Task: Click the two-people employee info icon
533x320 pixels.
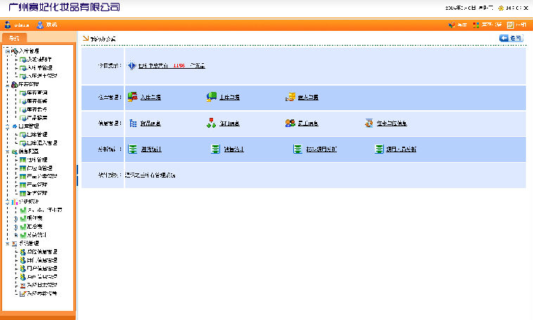Action: (290, 123)
